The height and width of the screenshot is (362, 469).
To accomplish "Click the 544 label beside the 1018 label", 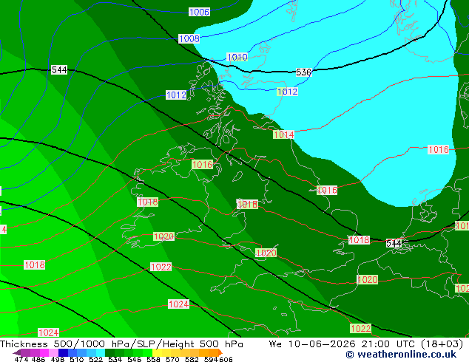I will (394, 243).
